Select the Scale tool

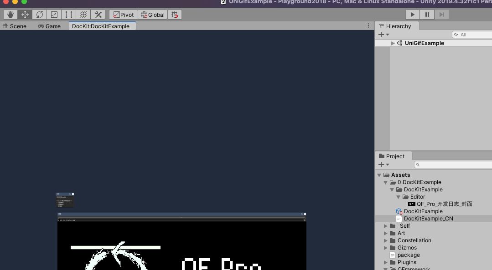pos(54,15)
